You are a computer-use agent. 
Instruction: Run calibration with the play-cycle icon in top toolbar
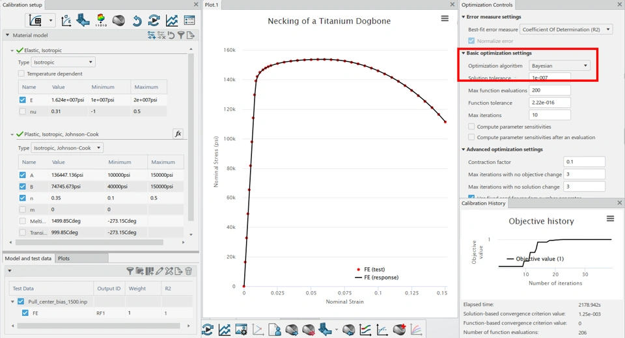click(154, 20)
